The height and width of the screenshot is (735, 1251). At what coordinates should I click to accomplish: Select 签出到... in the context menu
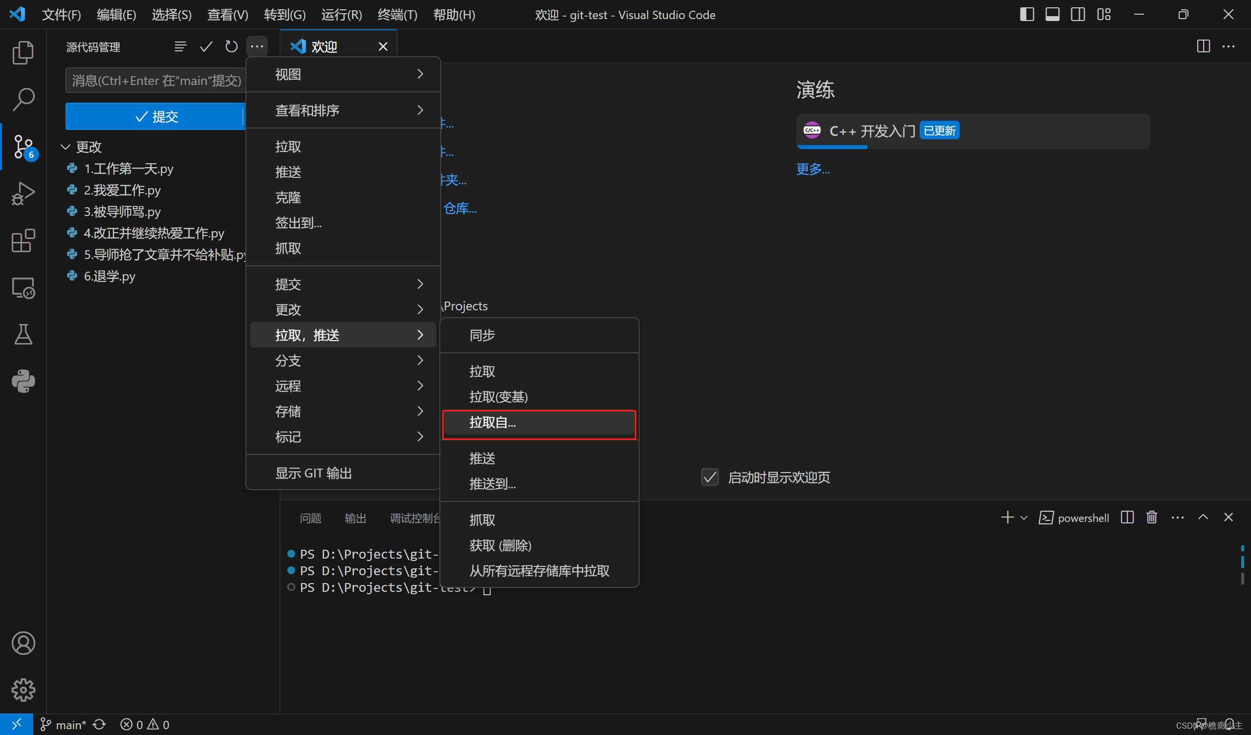pyautogui.click(x=343, y=223)
